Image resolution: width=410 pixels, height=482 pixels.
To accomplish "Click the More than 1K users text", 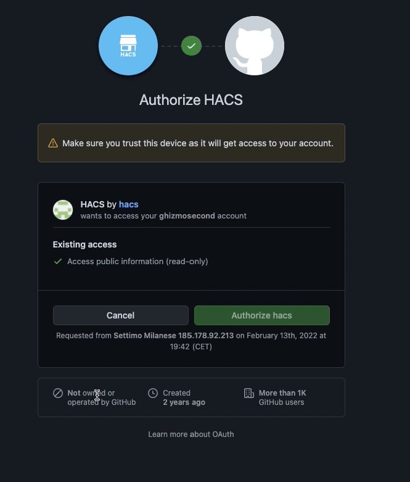I will [282, 393].
